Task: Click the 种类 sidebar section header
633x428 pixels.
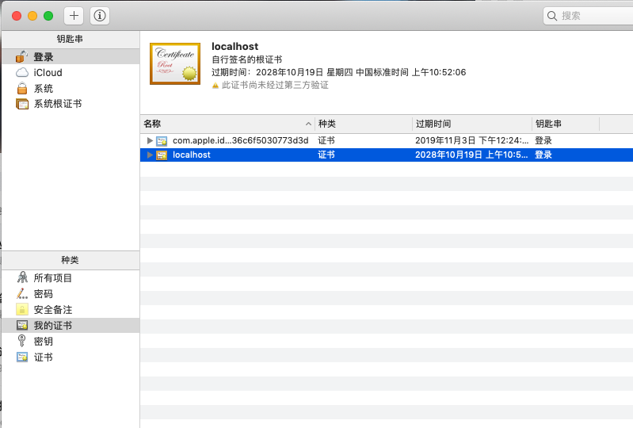Action: 71,260
